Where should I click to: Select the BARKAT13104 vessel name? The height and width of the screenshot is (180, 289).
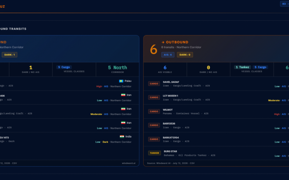point(171,138)
